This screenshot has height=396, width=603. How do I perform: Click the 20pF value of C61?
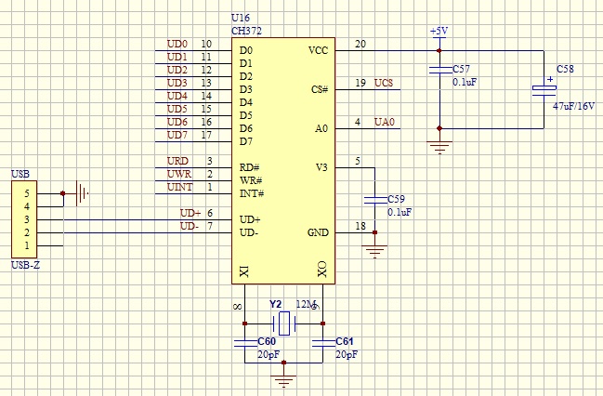pos(347,354)
